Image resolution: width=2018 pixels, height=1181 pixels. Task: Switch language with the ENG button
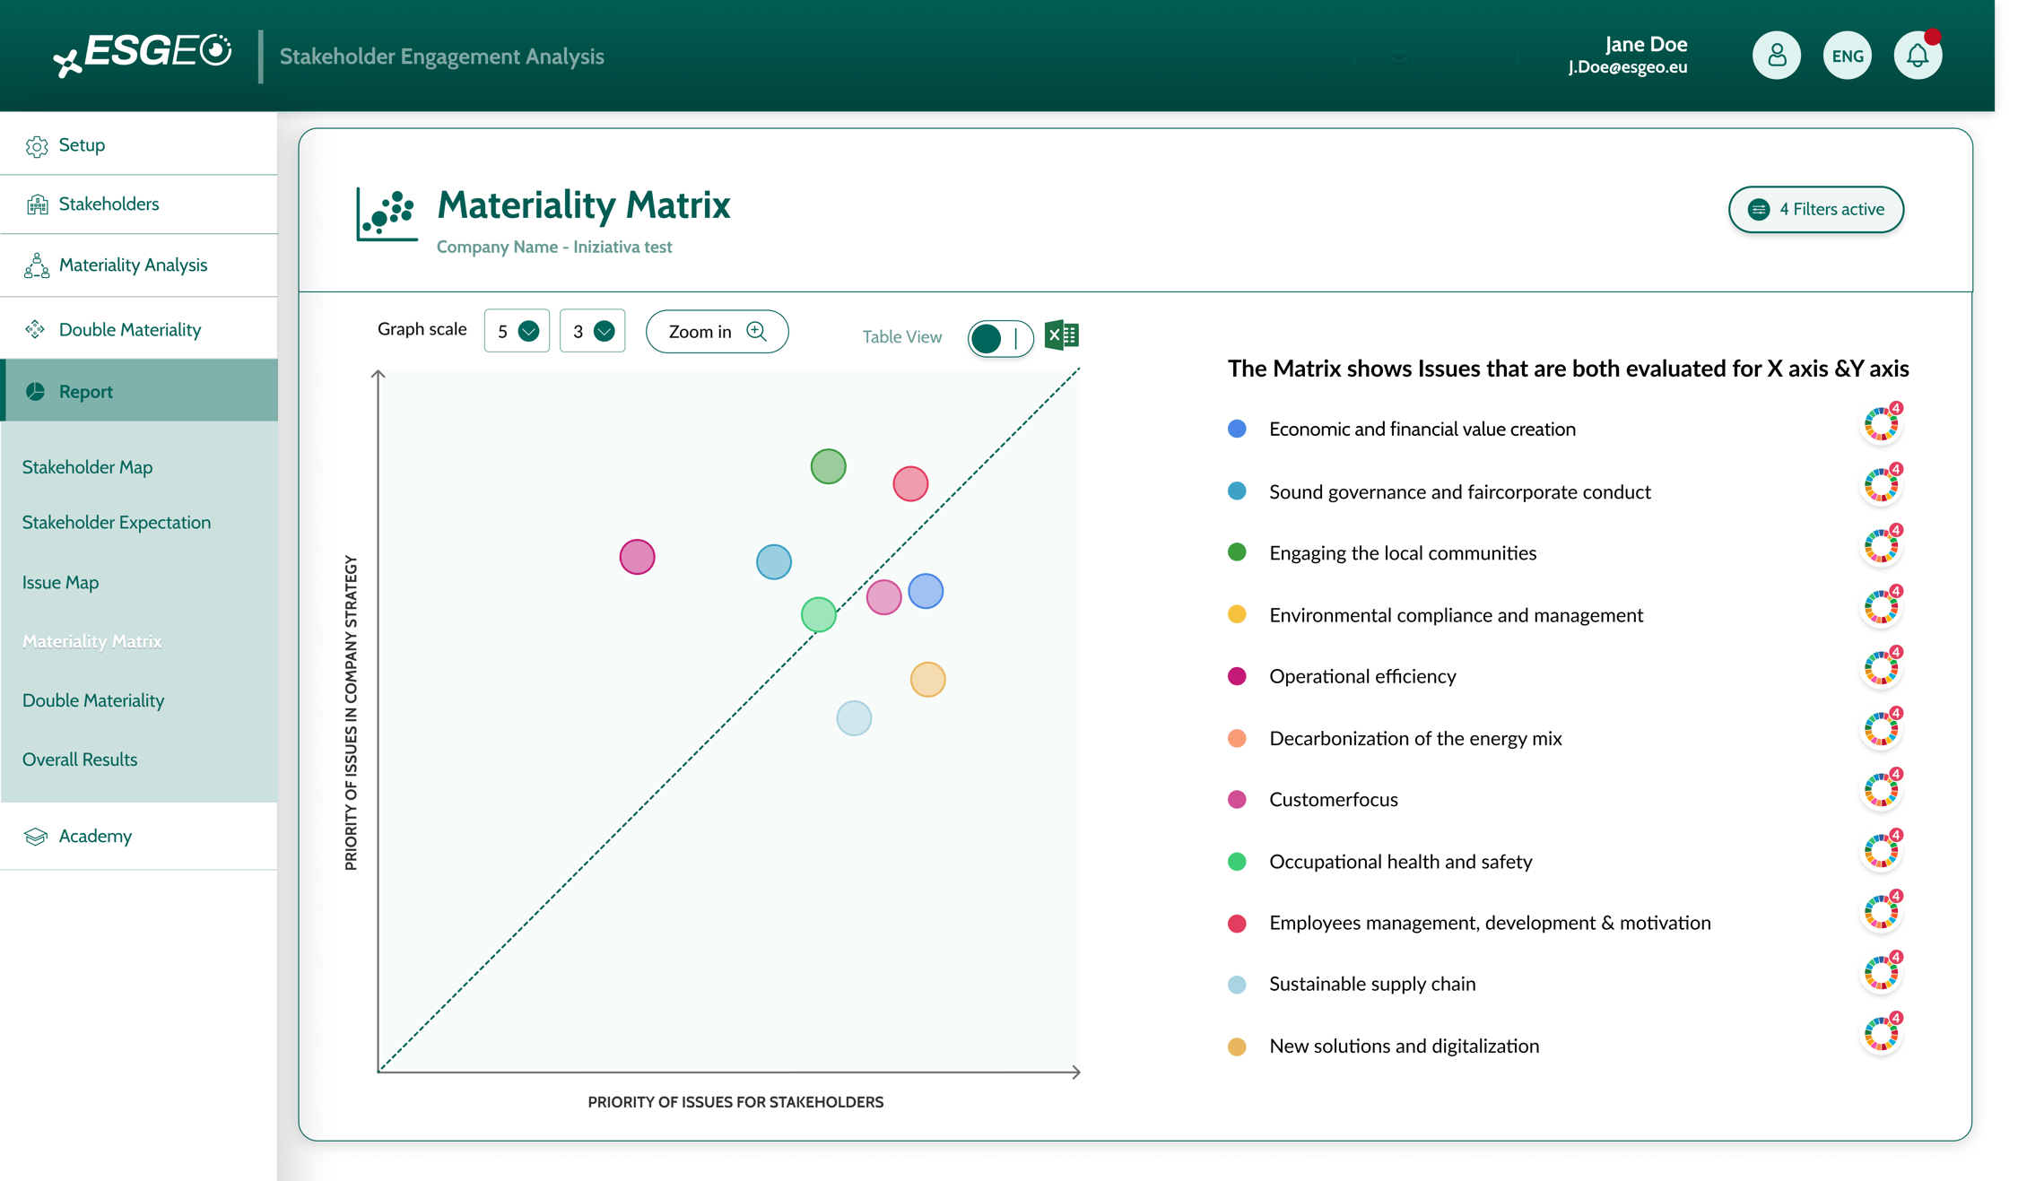(1847, 56)
